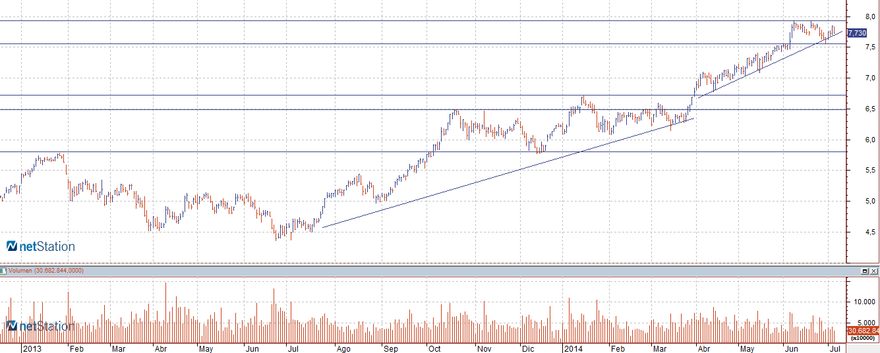This screenshot has height=353, width=880.
Task: Select the current price tag 7,730
Action: (x=857, y=32)
